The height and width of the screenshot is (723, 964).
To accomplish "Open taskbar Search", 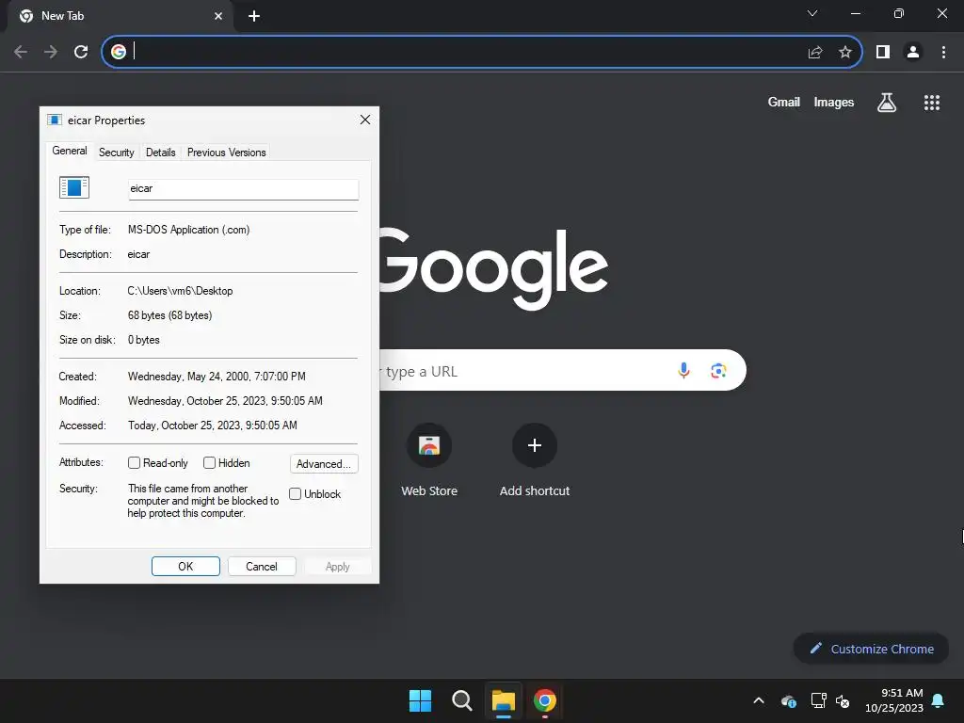I will click(x=461, y=700).
